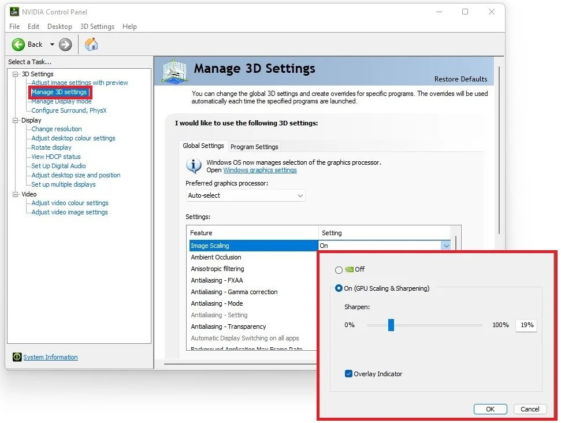Click the settings list scrollbar

tap(455, 243)
